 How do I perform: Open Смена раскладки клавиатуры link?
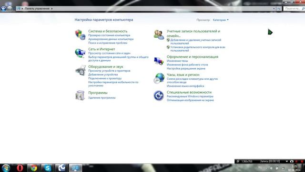click(192, 80)
